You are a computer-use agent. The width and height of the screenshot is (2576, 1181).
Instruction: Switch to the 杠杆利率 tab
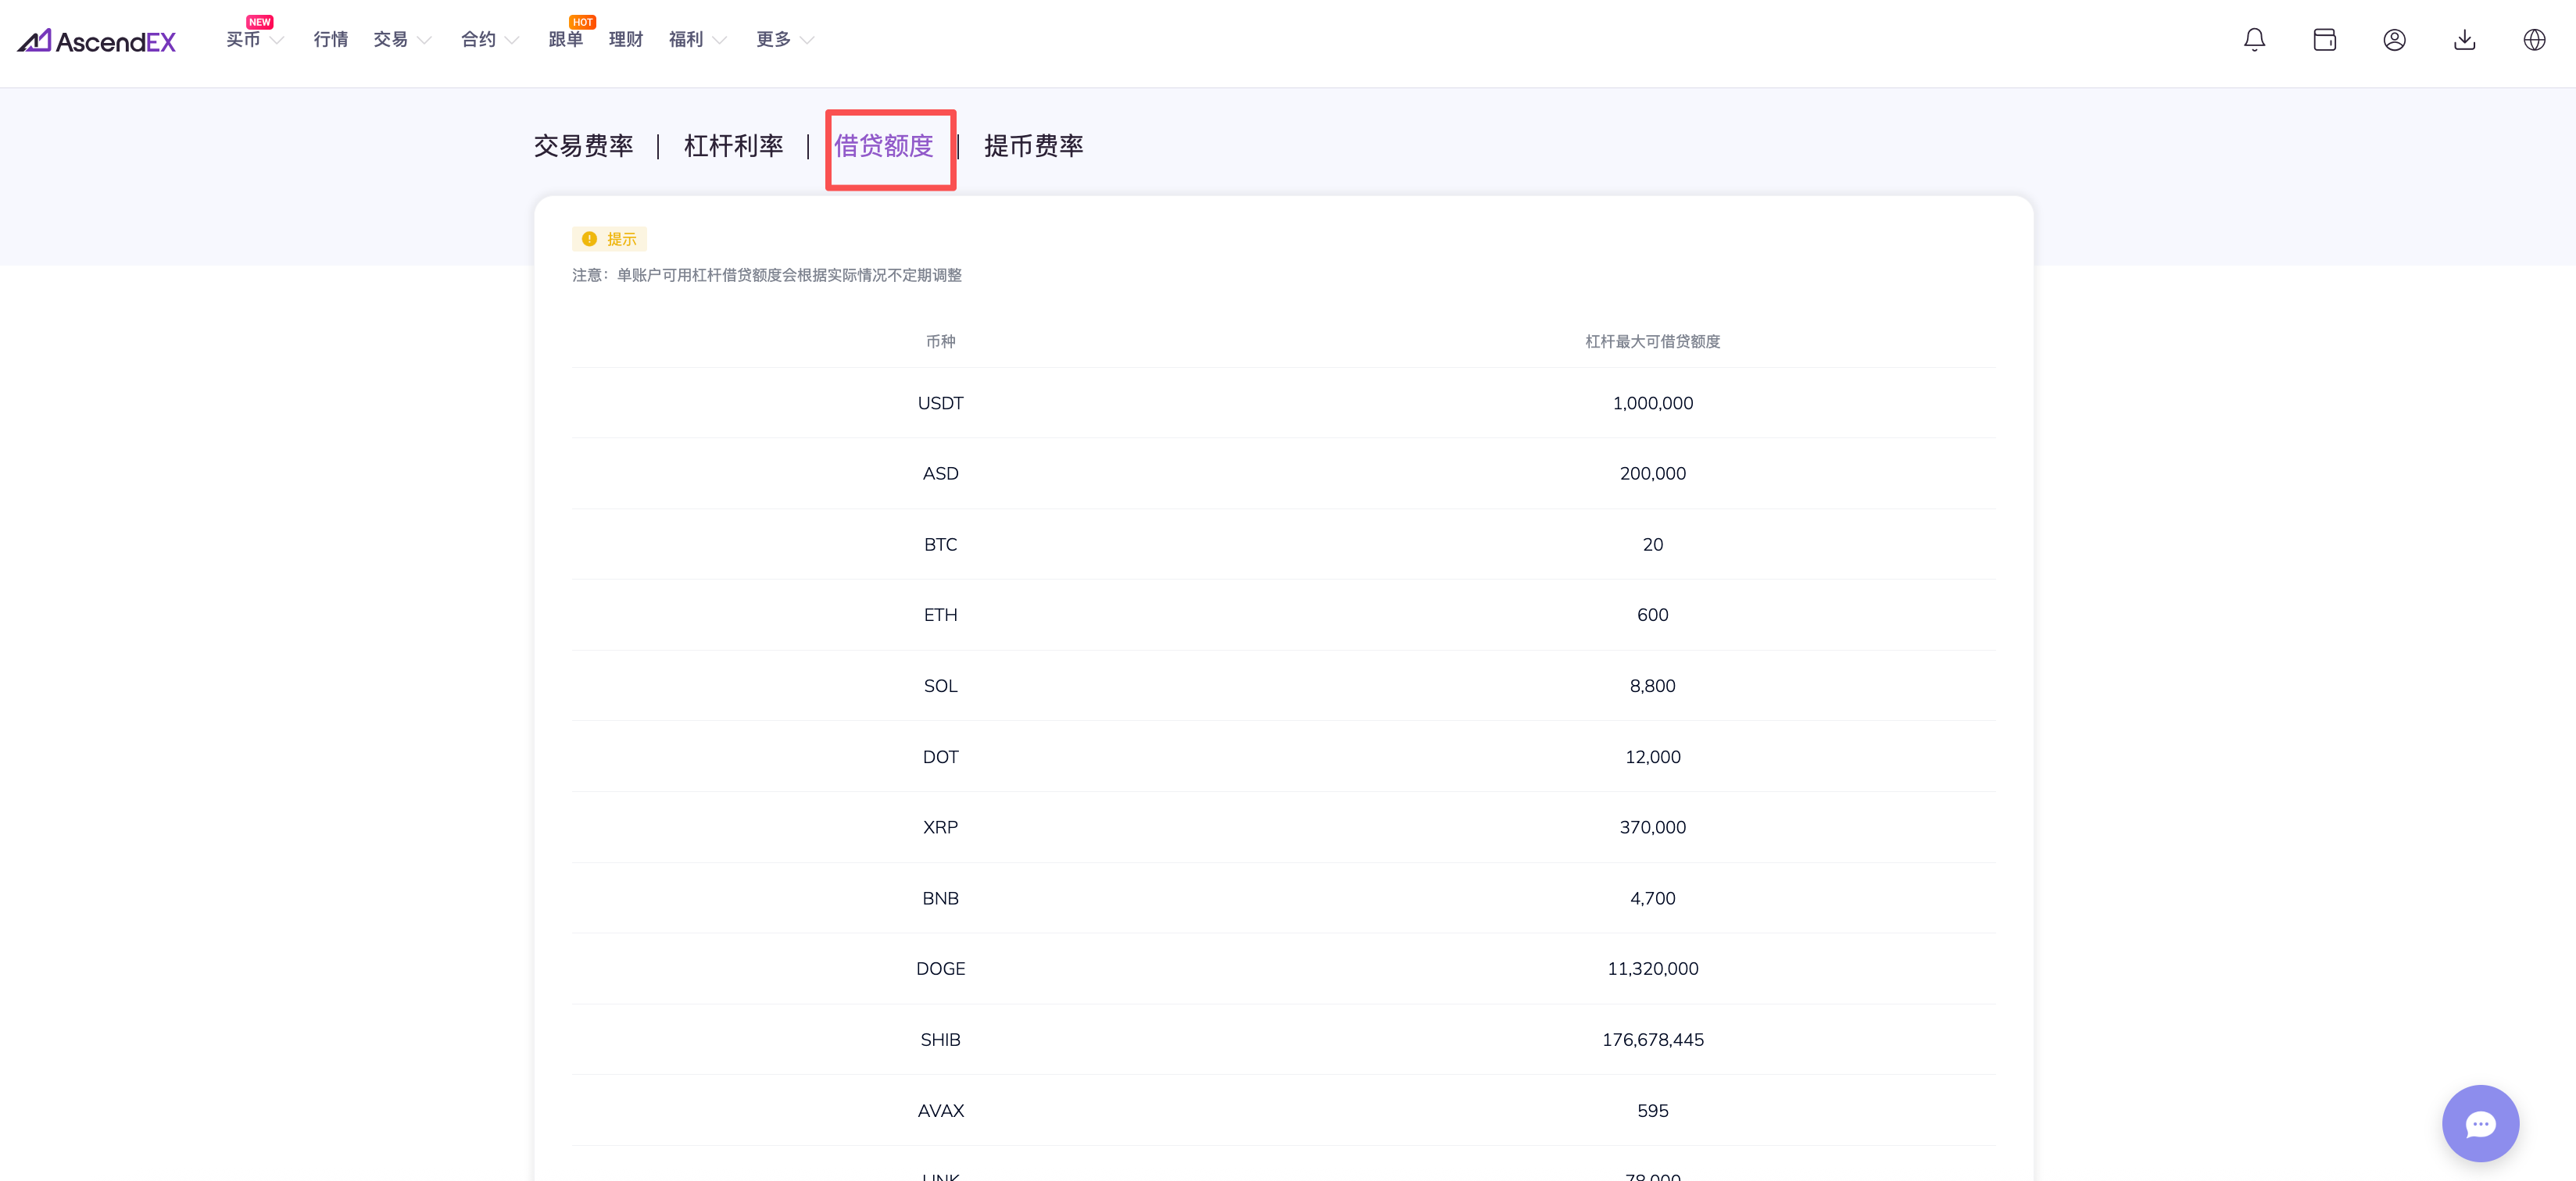(x=733, y=146)
